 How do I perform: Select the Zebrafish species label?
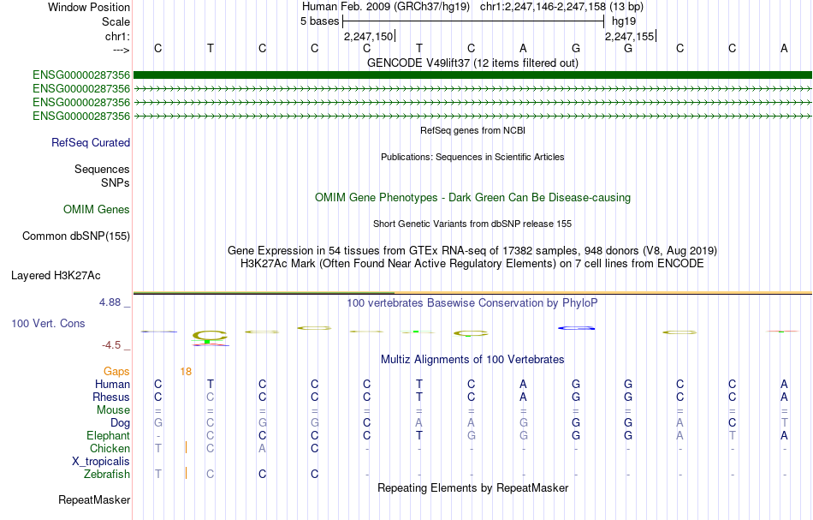pyautogui.click(x=107, y=474)
